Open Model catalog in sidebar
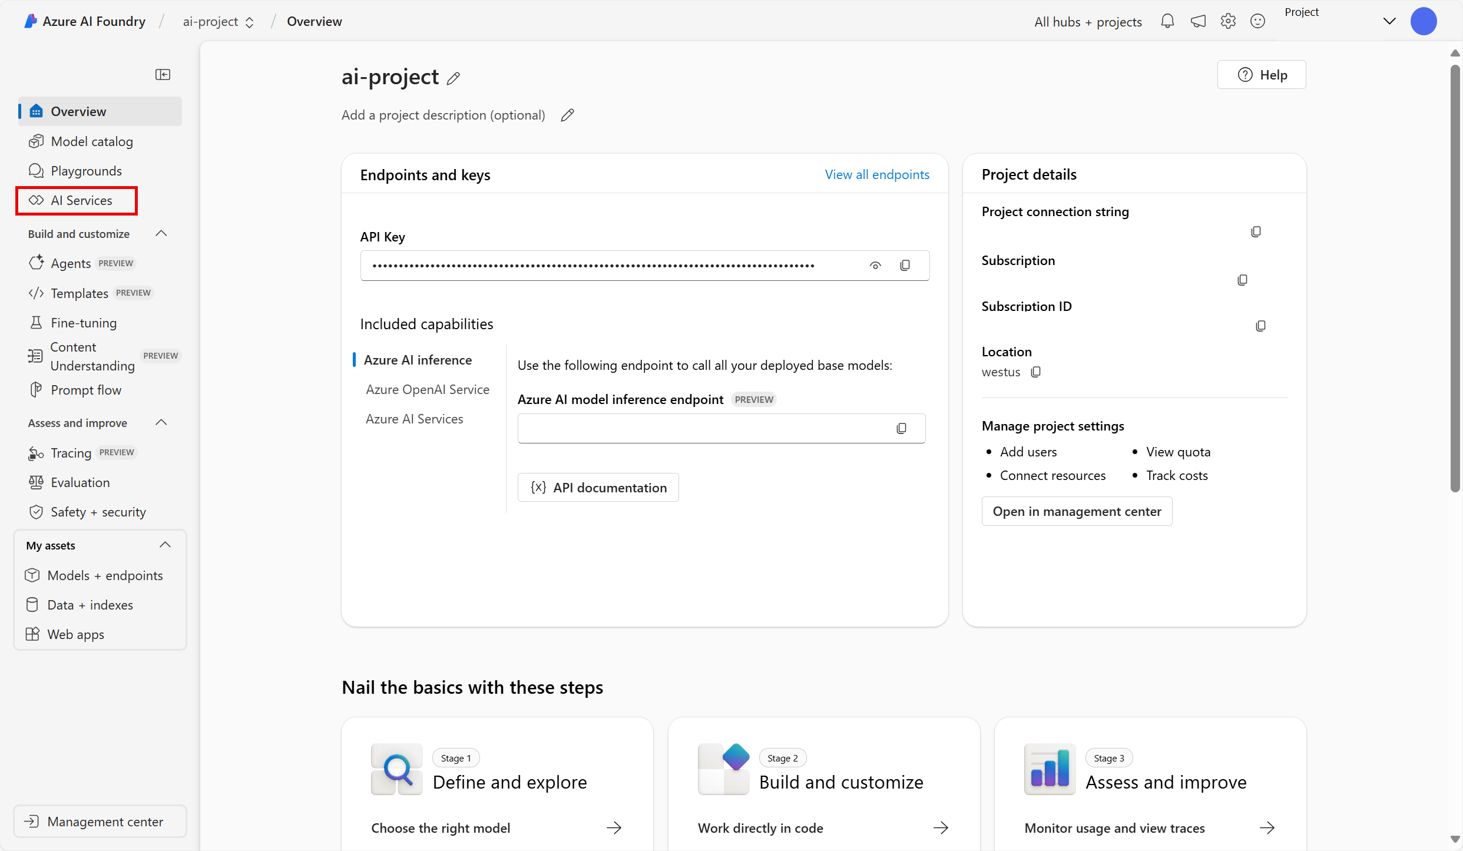Image resolution: width=1463 pixels, height=851 pixels. [92, 141]
